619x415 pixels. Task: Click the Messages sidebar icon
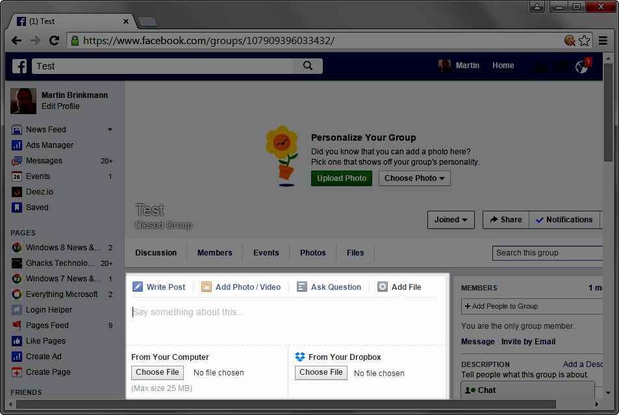[17, 161]
